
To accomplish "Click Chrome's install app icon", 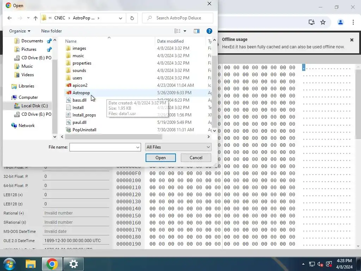I will tap(312, 22).
